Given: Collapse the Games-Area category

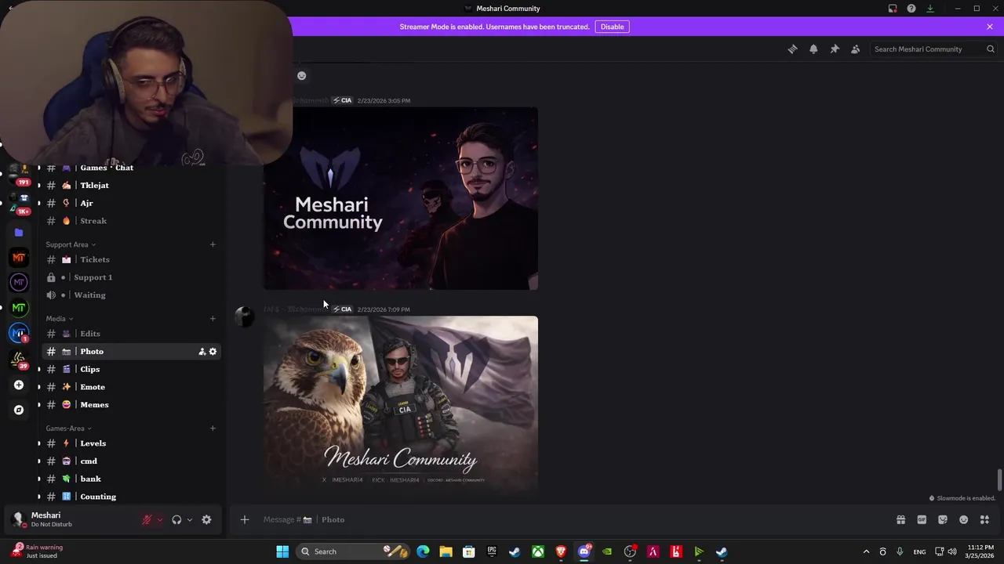Looking at the screenshot, I should (68, 428).
